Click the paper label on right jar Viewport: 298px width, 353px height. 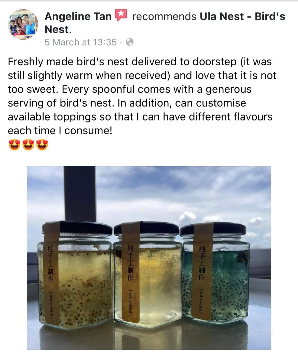[201, 276]
